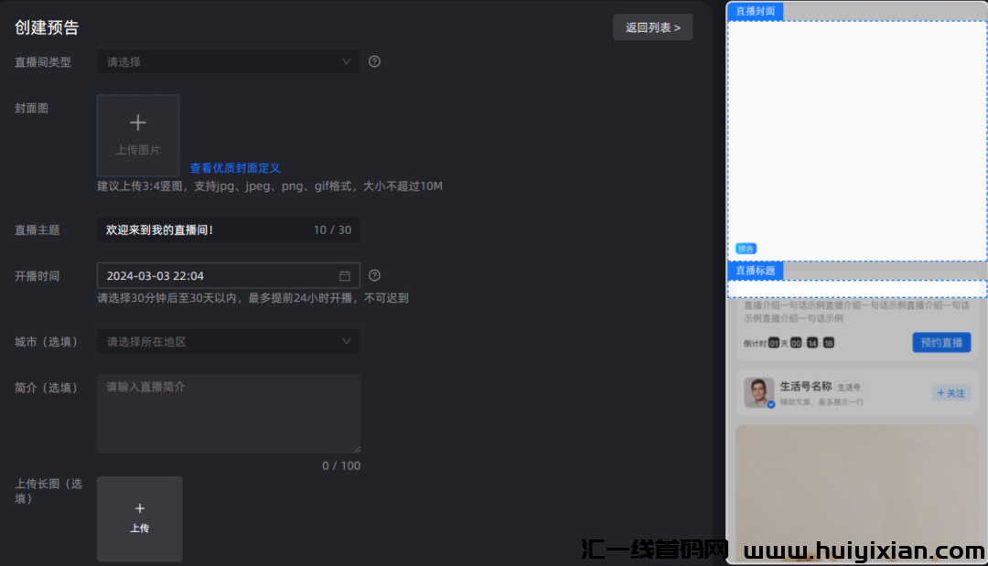This screenshot has height=566, width=988.
Task: Expand the 直播间类型 dropdown
Action: [x=228, y=61]
